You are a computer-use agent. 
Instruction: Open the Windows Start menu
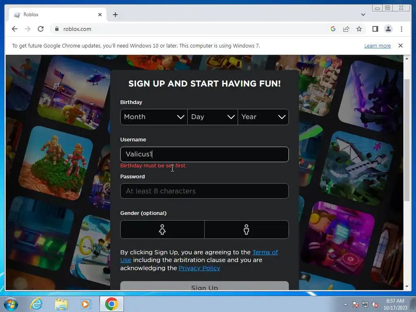click(x=11, y=304)
